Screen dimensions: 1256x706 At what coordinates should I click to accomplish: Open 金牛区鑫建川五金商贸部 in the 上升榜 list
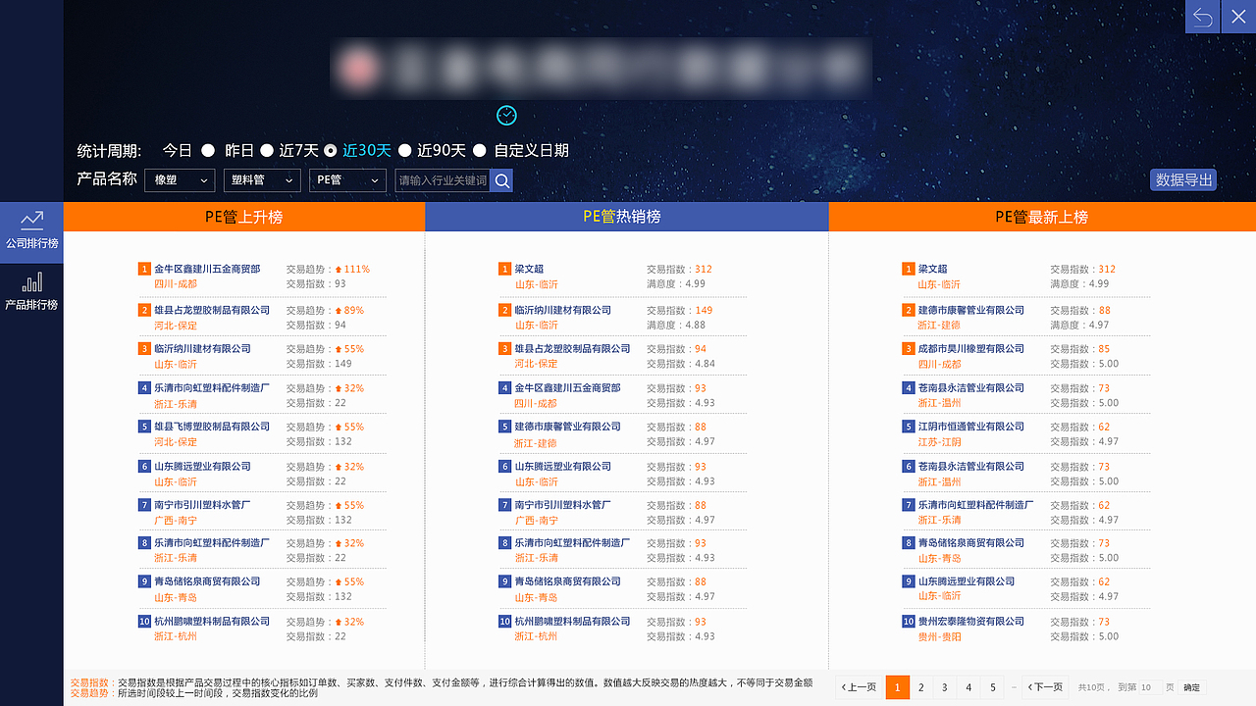pos(207,269)
